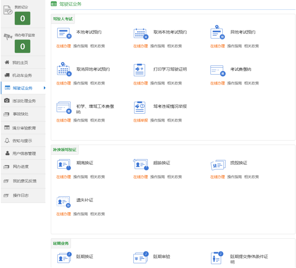Click 相关政策 under 考试费缴纳
Screen dimensions: 296x268
coord(251,83)
